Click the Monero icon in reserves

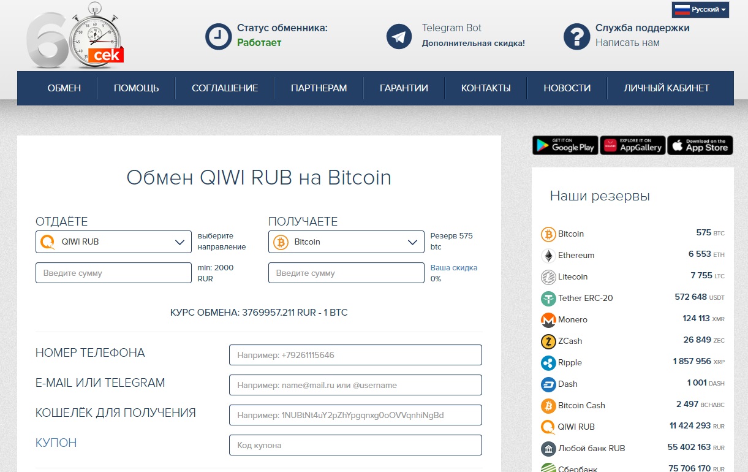548,320
